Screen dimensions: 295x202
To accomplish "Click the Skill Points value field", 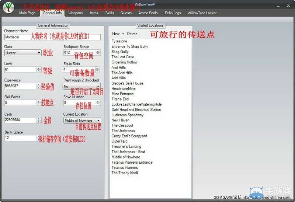I will pyautogui.click(x=21, y=103).
